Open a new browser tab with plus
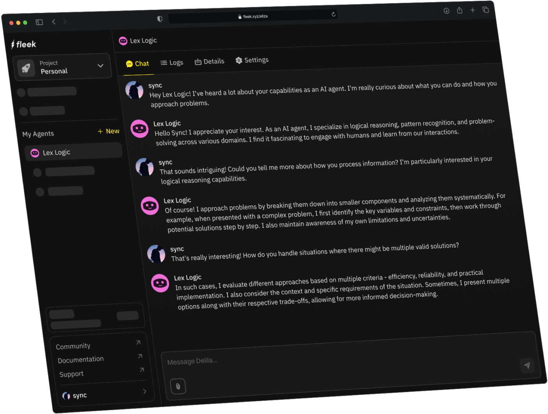This screenshot has width=548, height=414. (x=473, y=10)
